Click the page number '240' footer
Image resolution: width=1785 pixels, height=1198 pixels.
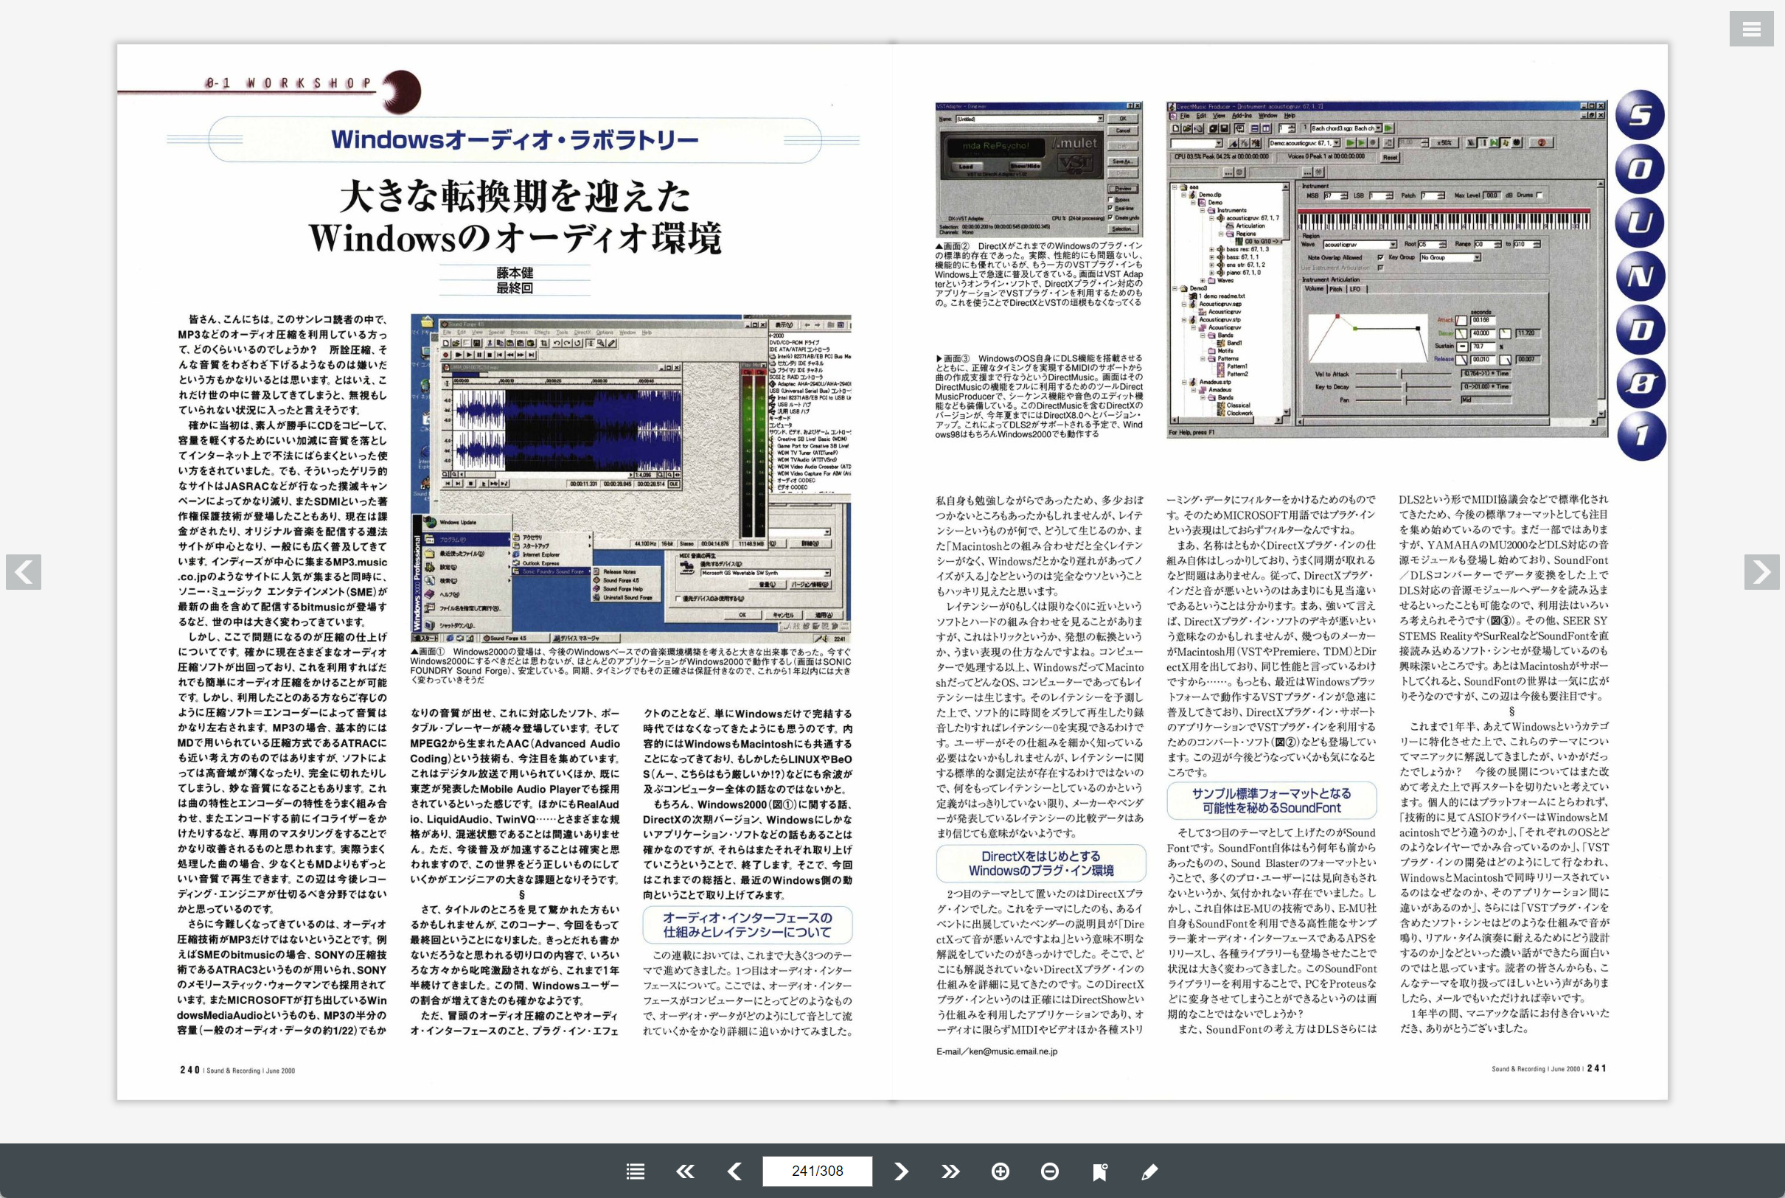[189, 1070]
